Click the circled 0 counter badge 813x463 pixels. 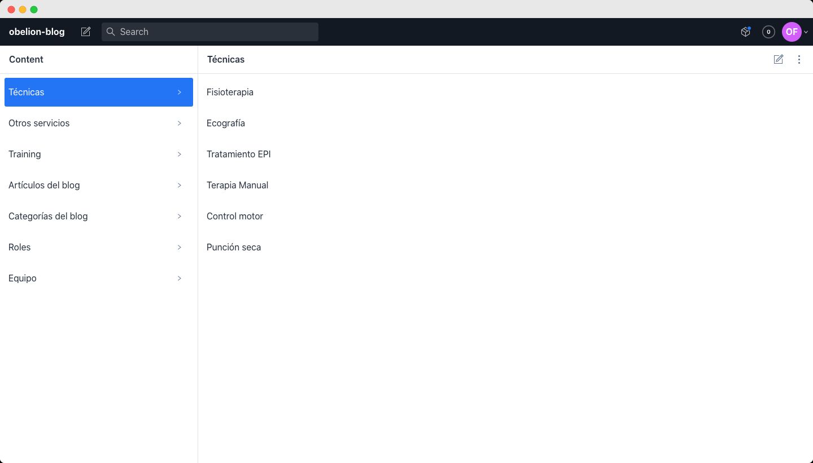pos(768,32)
